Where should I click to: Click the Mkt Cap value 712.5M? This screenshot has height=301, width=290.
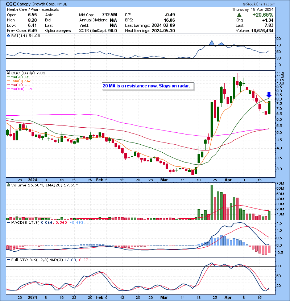click(109, 15)
